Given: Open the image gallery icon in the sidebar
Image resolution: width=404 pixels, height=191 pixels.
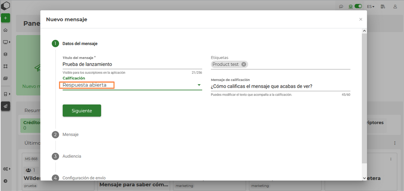Looking at the screenshot, I should [x=5, y=78].
